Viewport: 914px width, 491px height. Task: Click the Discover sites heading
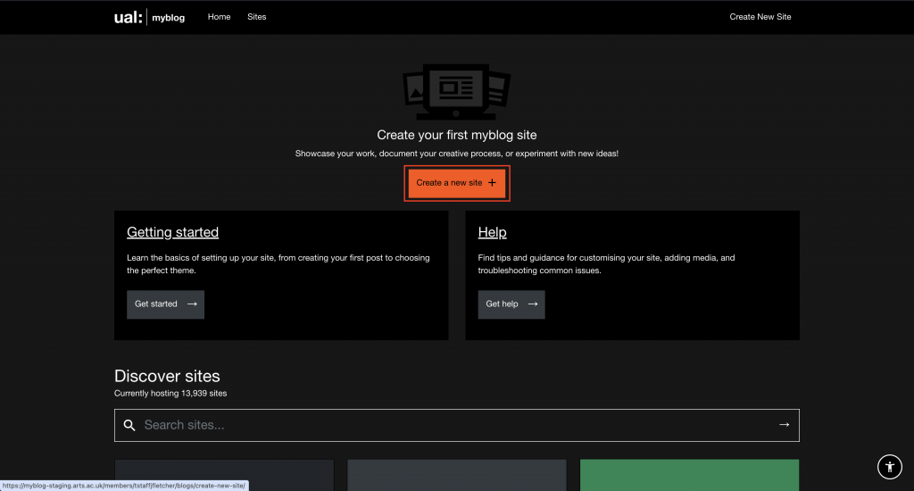[167, 376]
